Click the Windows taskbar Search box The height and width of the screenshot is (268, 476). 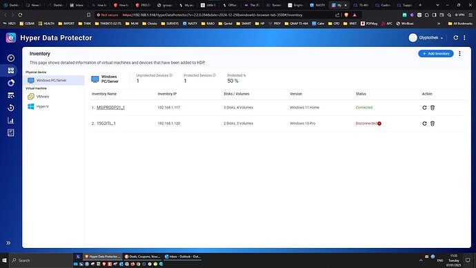(41, 260)
